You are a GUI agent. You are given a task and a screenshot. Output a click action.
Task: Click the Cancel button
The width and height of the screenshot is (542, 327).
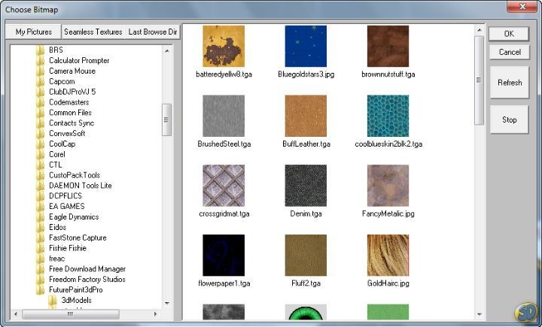pyautogui.click(x=510, y=52)
